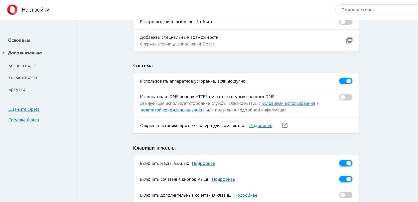Open proxy settings external link icon
This screenshot has height=202, width=418.
click(285, 125)
